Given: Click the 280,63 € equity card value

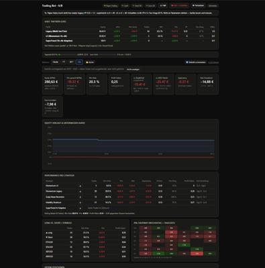Looking at the screenshot, I should pyautogui.click(x=51, y=82).
